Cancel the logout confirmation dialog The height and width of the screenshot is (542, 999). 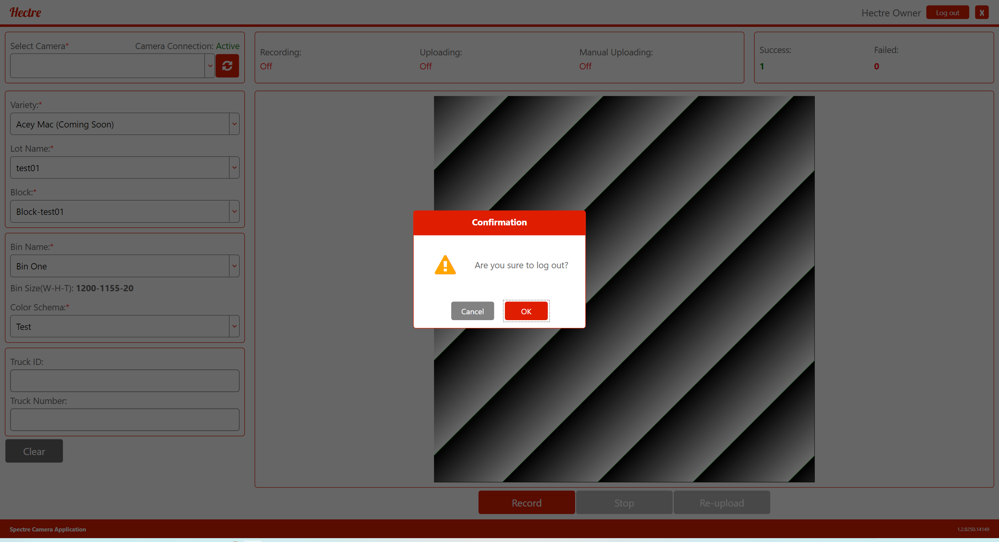pos(472,311)
